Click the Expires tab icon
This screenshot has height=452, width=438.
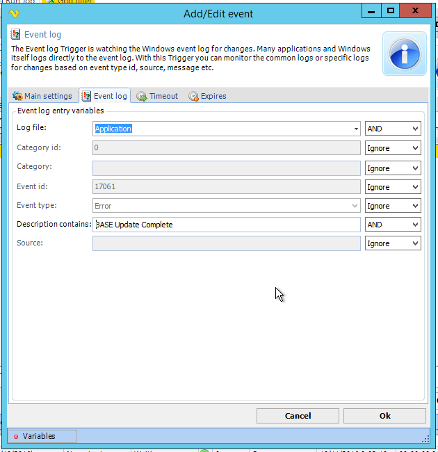(x=194, y=96)
